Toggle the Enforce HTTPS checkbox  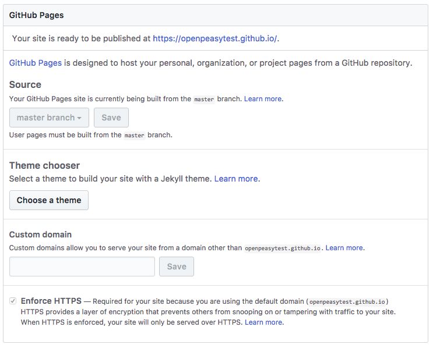coord(13,300)
